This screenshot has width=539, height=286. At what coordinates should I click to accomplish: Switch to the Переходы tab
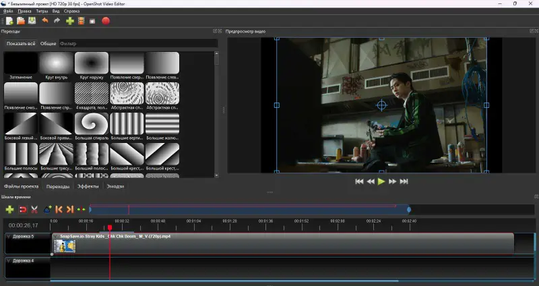(58, 186)
